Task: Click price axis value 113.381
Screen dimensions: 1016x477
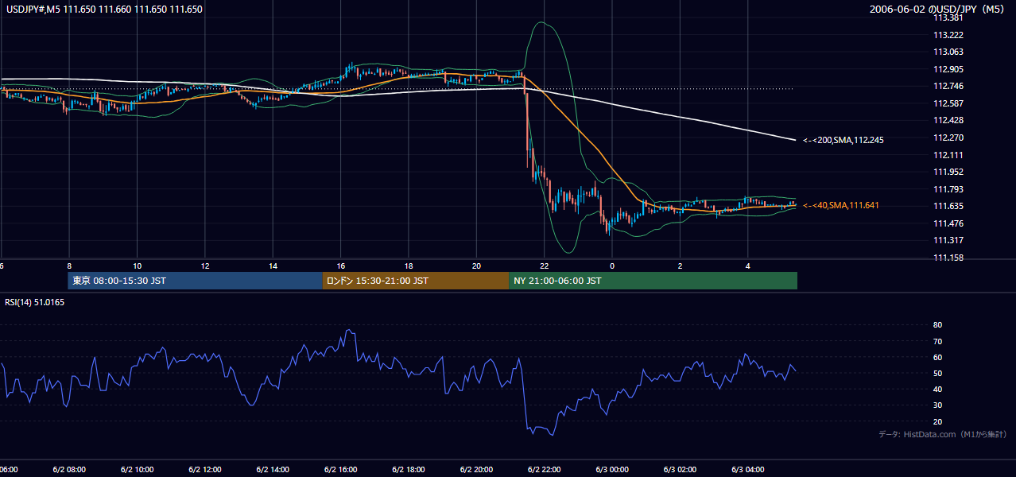Action: click(948, 18)
